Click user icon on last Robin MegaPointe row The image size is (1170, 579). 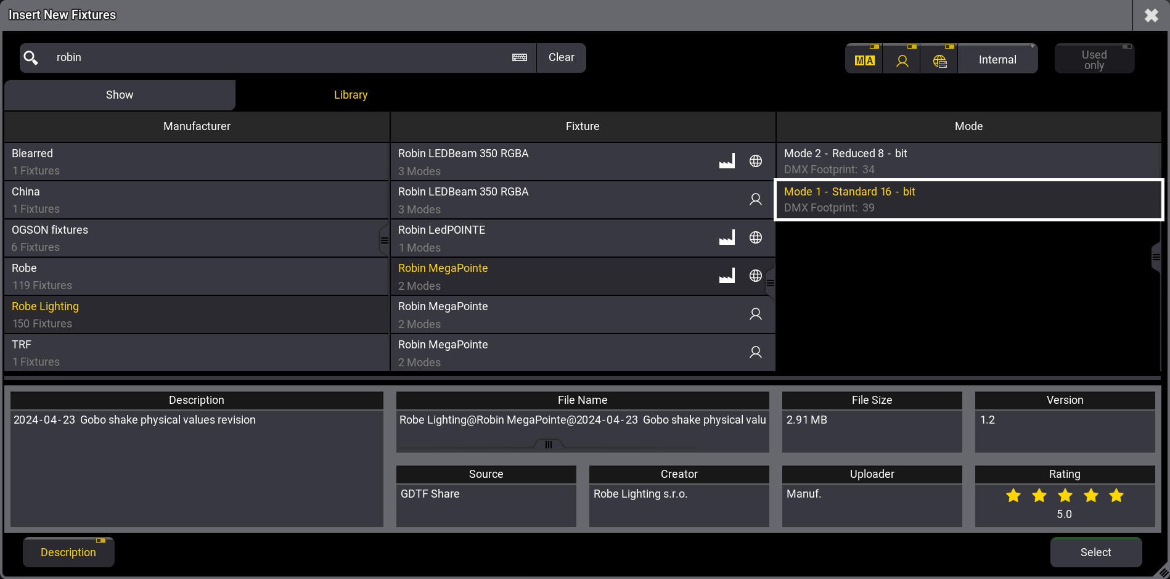[x=755, y=352]
